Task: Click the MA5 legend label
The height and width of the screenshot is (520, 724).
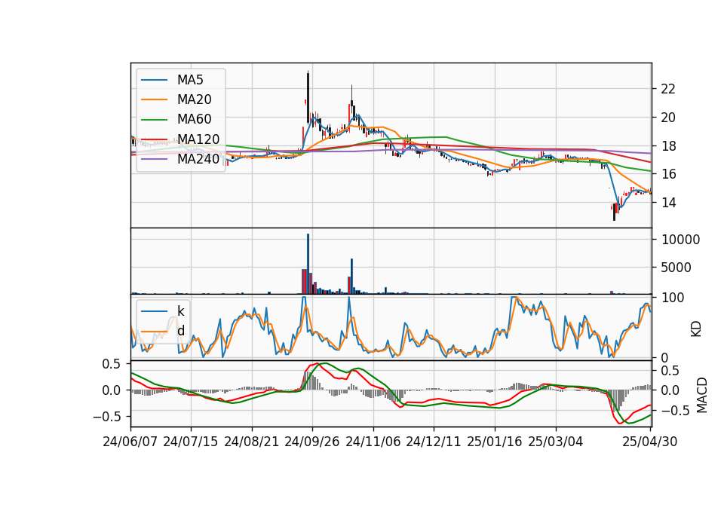Action: tap(190, 80)
